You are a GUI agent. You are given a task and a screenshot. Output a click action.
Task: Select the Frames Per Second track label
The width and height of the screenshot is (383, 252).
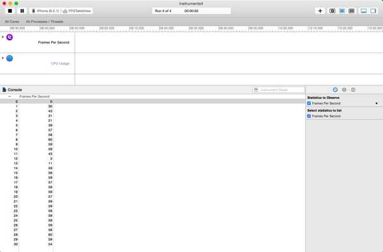(x=54, y=43)
